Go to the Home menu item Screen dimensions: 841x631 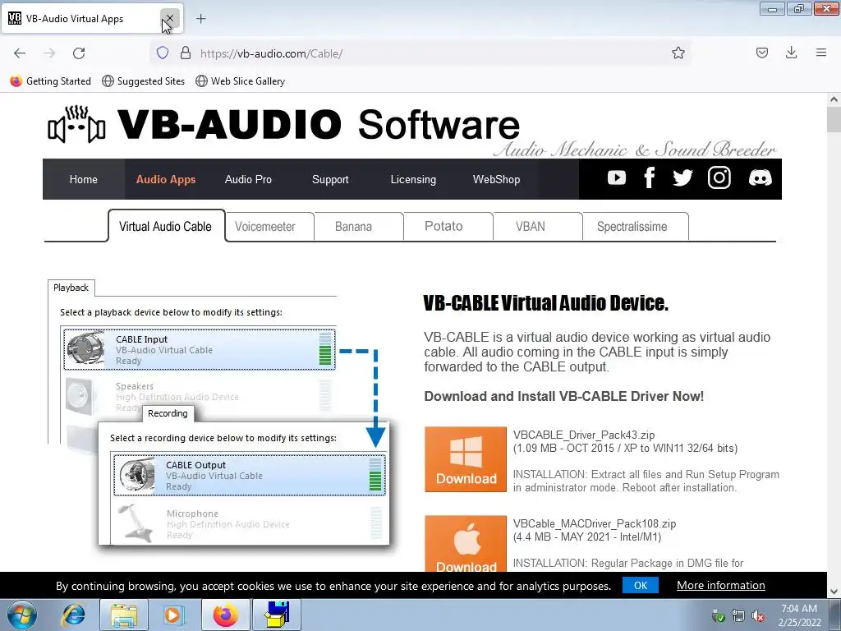83,179
